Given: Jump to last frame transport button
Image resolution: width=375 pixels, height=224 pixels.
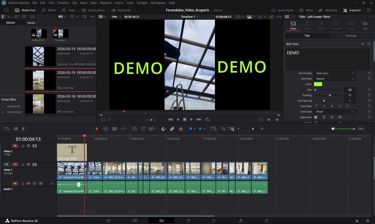Looking at the screenshot, I should 199,119.
